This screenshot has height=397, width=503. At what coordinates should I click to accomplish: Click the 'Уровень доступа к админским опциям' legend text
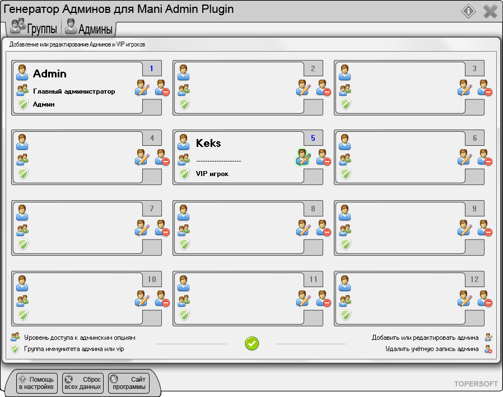tap(80, 338)
